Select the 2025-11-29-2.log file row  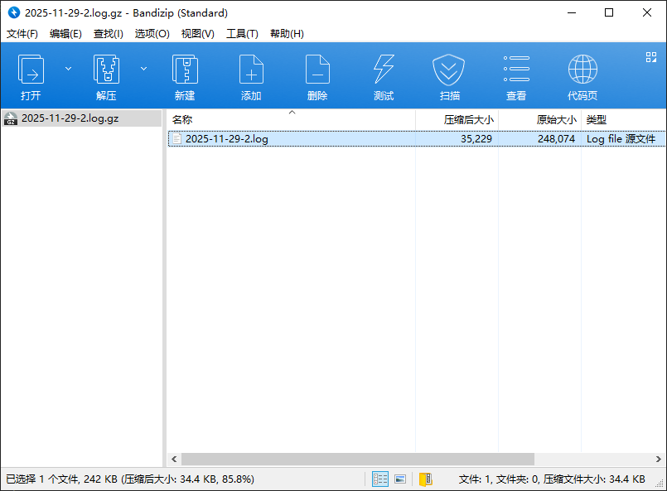(417, 138)
